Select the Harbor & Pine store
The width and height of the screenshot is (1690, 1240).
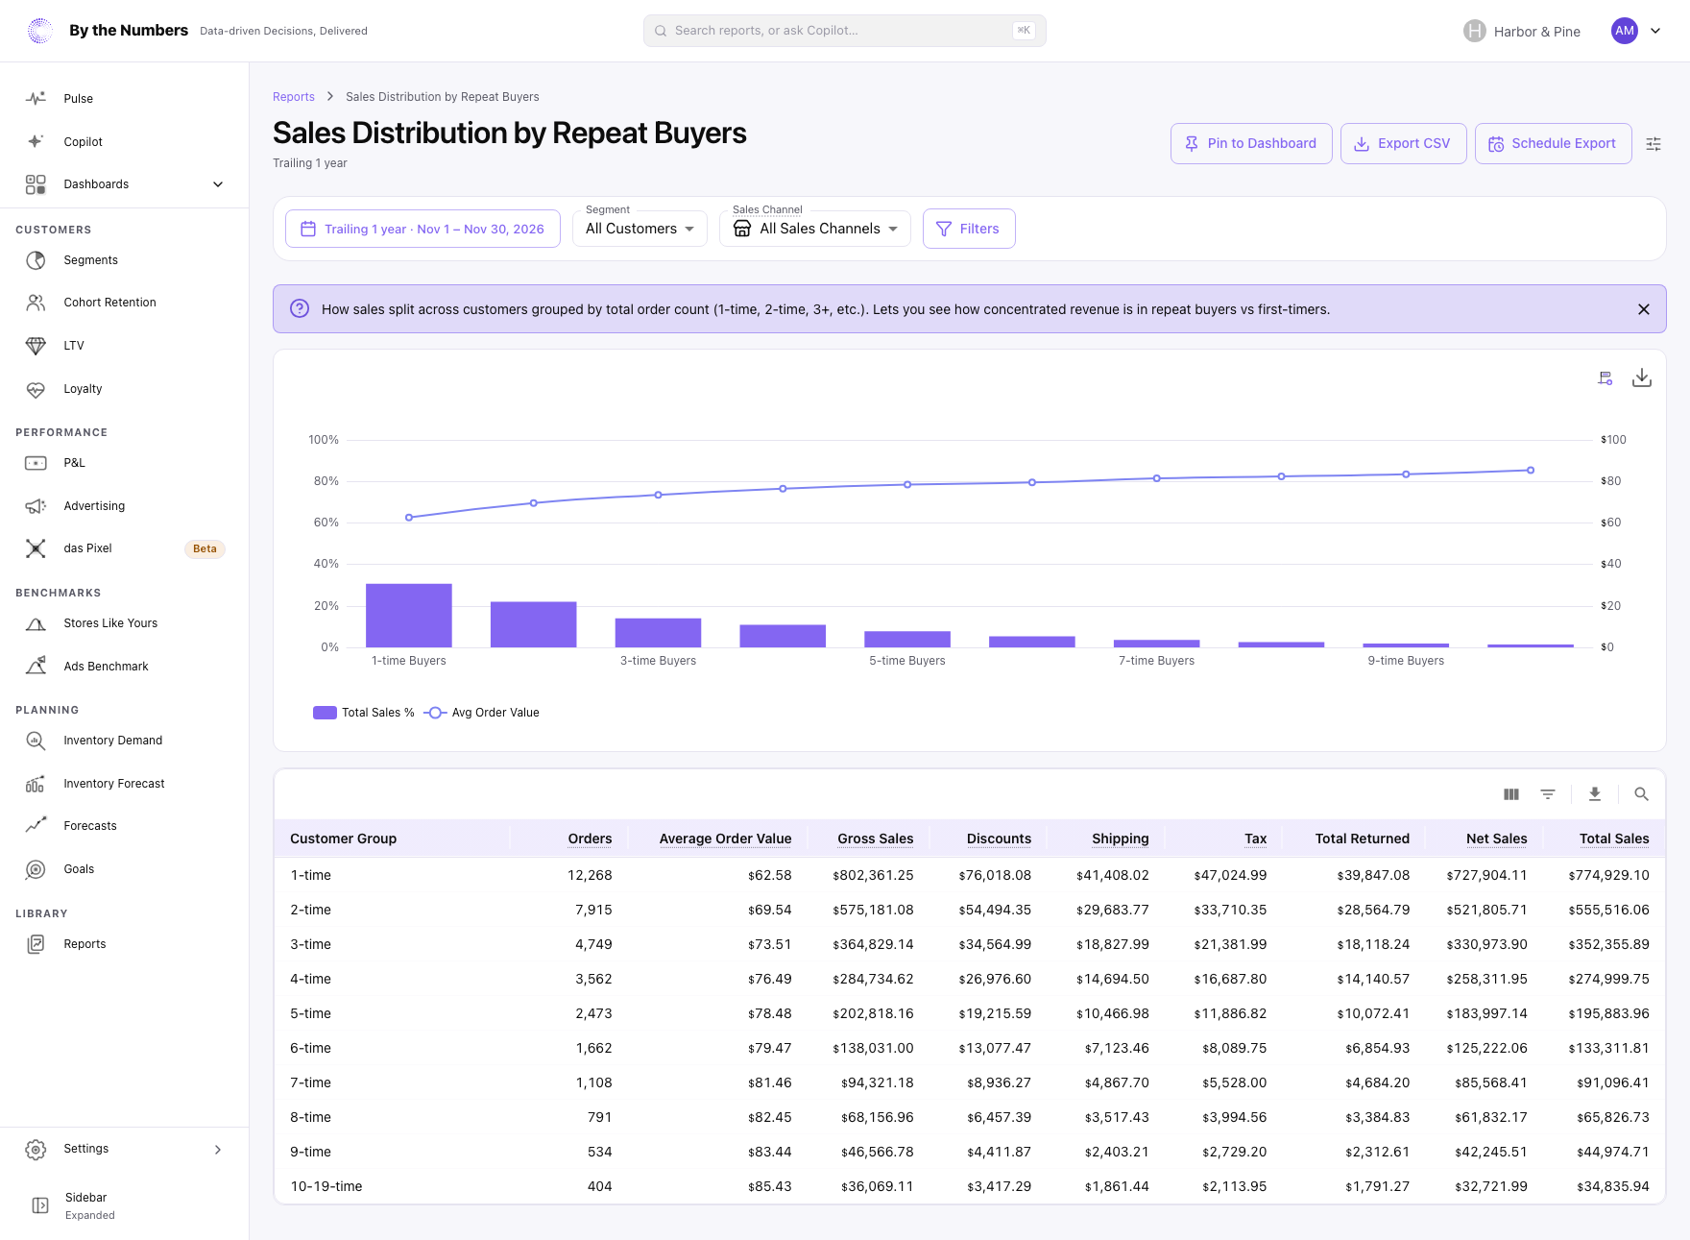coord(1522,31)
